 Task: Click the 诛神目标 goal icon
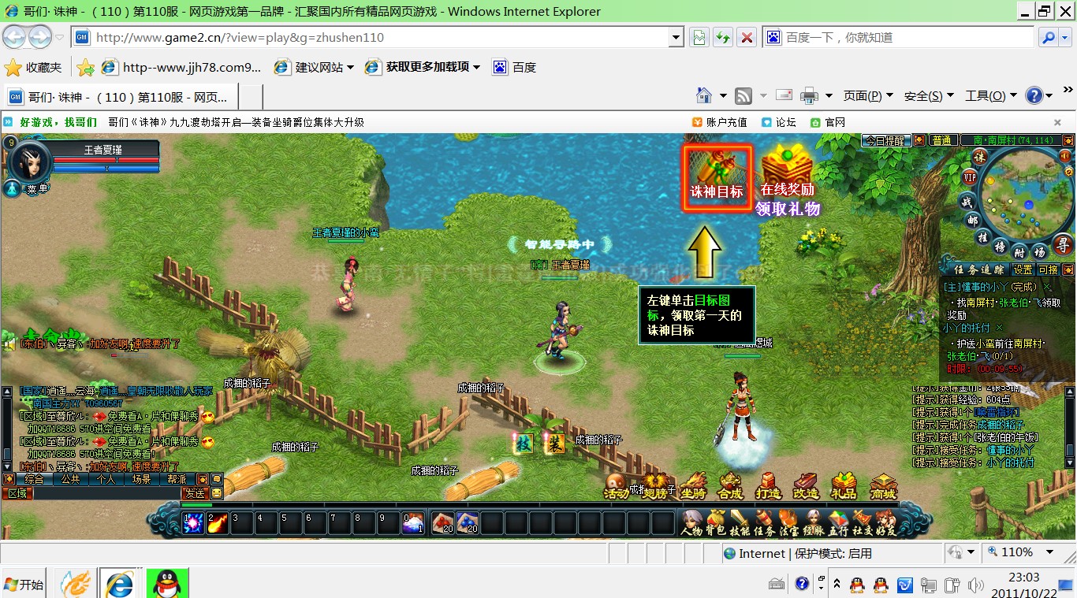pyautogui.click(x=717, y=177)
